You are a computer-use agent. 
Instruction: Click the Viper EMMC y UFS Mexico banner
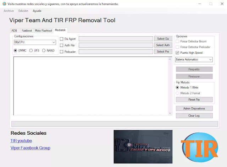click(143, 147)
